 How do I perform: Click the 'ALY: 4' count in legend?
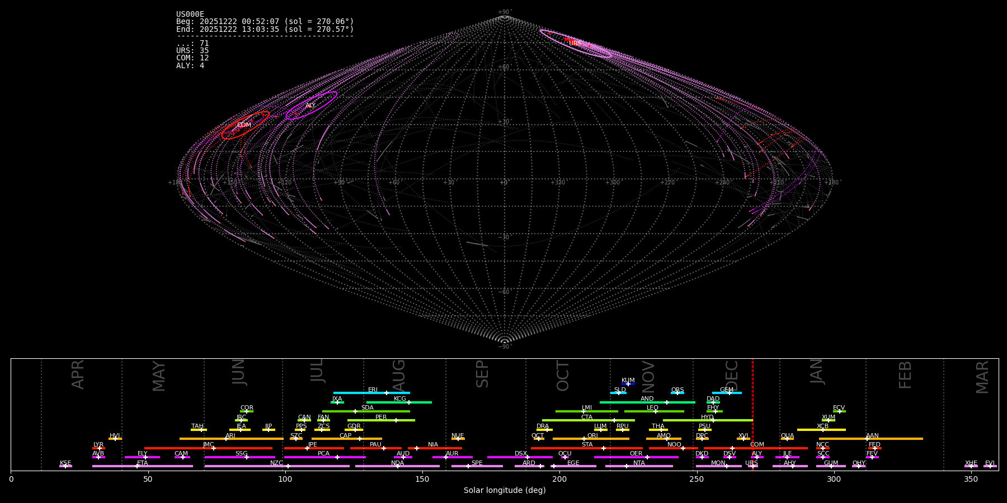[x=190, y=65]
